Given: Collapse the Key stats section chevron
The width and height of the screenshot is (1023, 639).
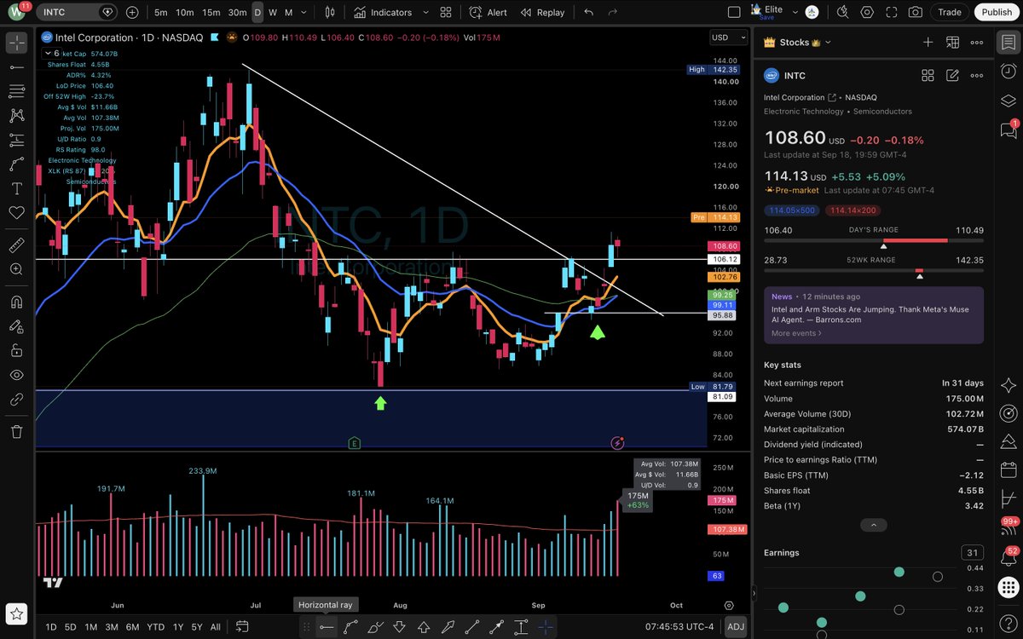Looking at the screenshot, I should [872, 525].
